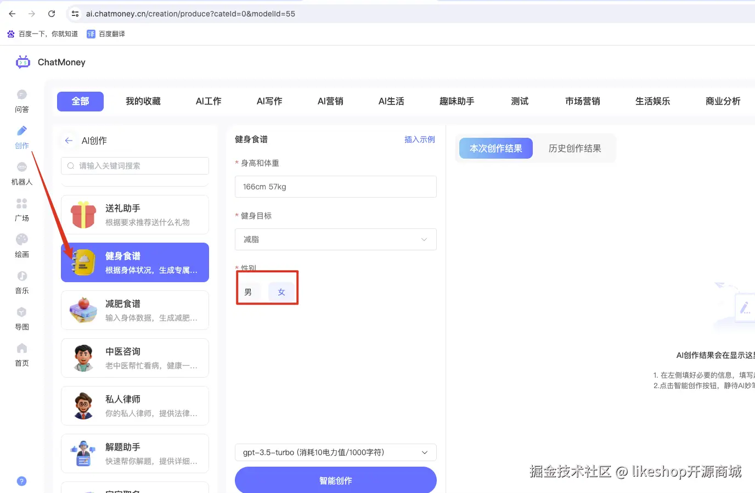Open the 健身目标 dropdown showing 减脂
Screen dimensions: 755x493
[336, 239]
